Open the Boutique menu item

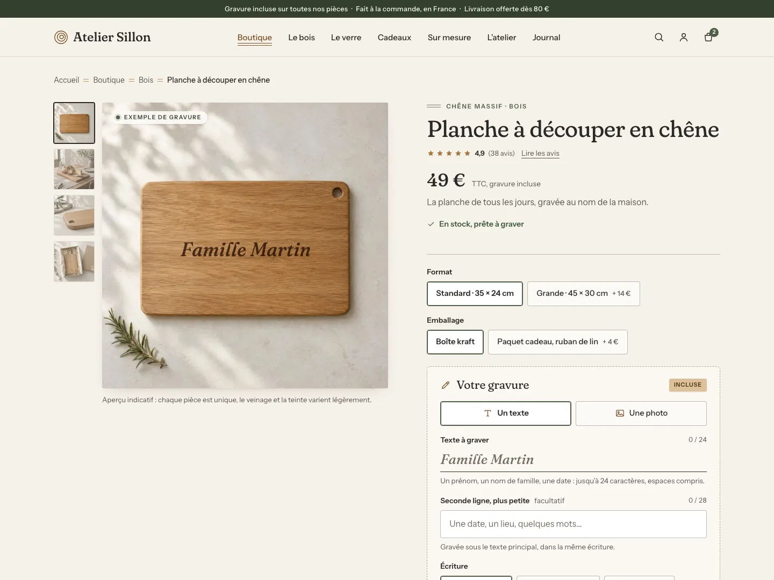point(255,38)
